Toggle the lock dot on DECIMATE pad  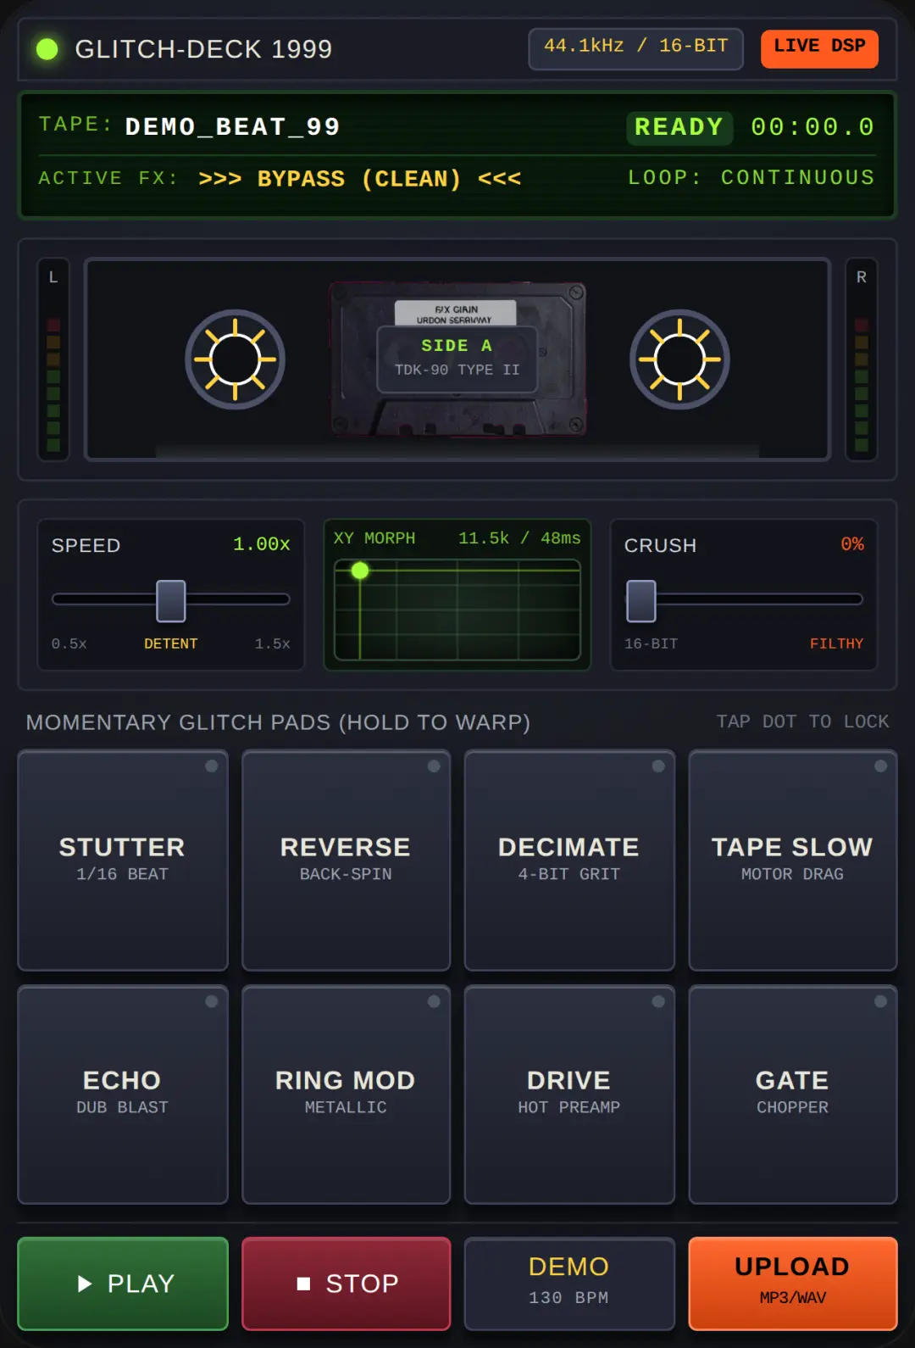point(658,766)
